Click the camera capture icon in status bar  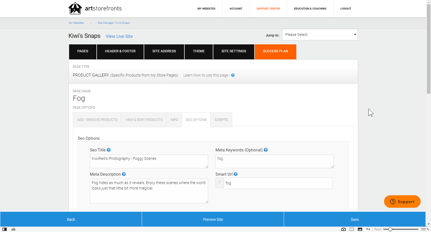(x=344, y=229)
